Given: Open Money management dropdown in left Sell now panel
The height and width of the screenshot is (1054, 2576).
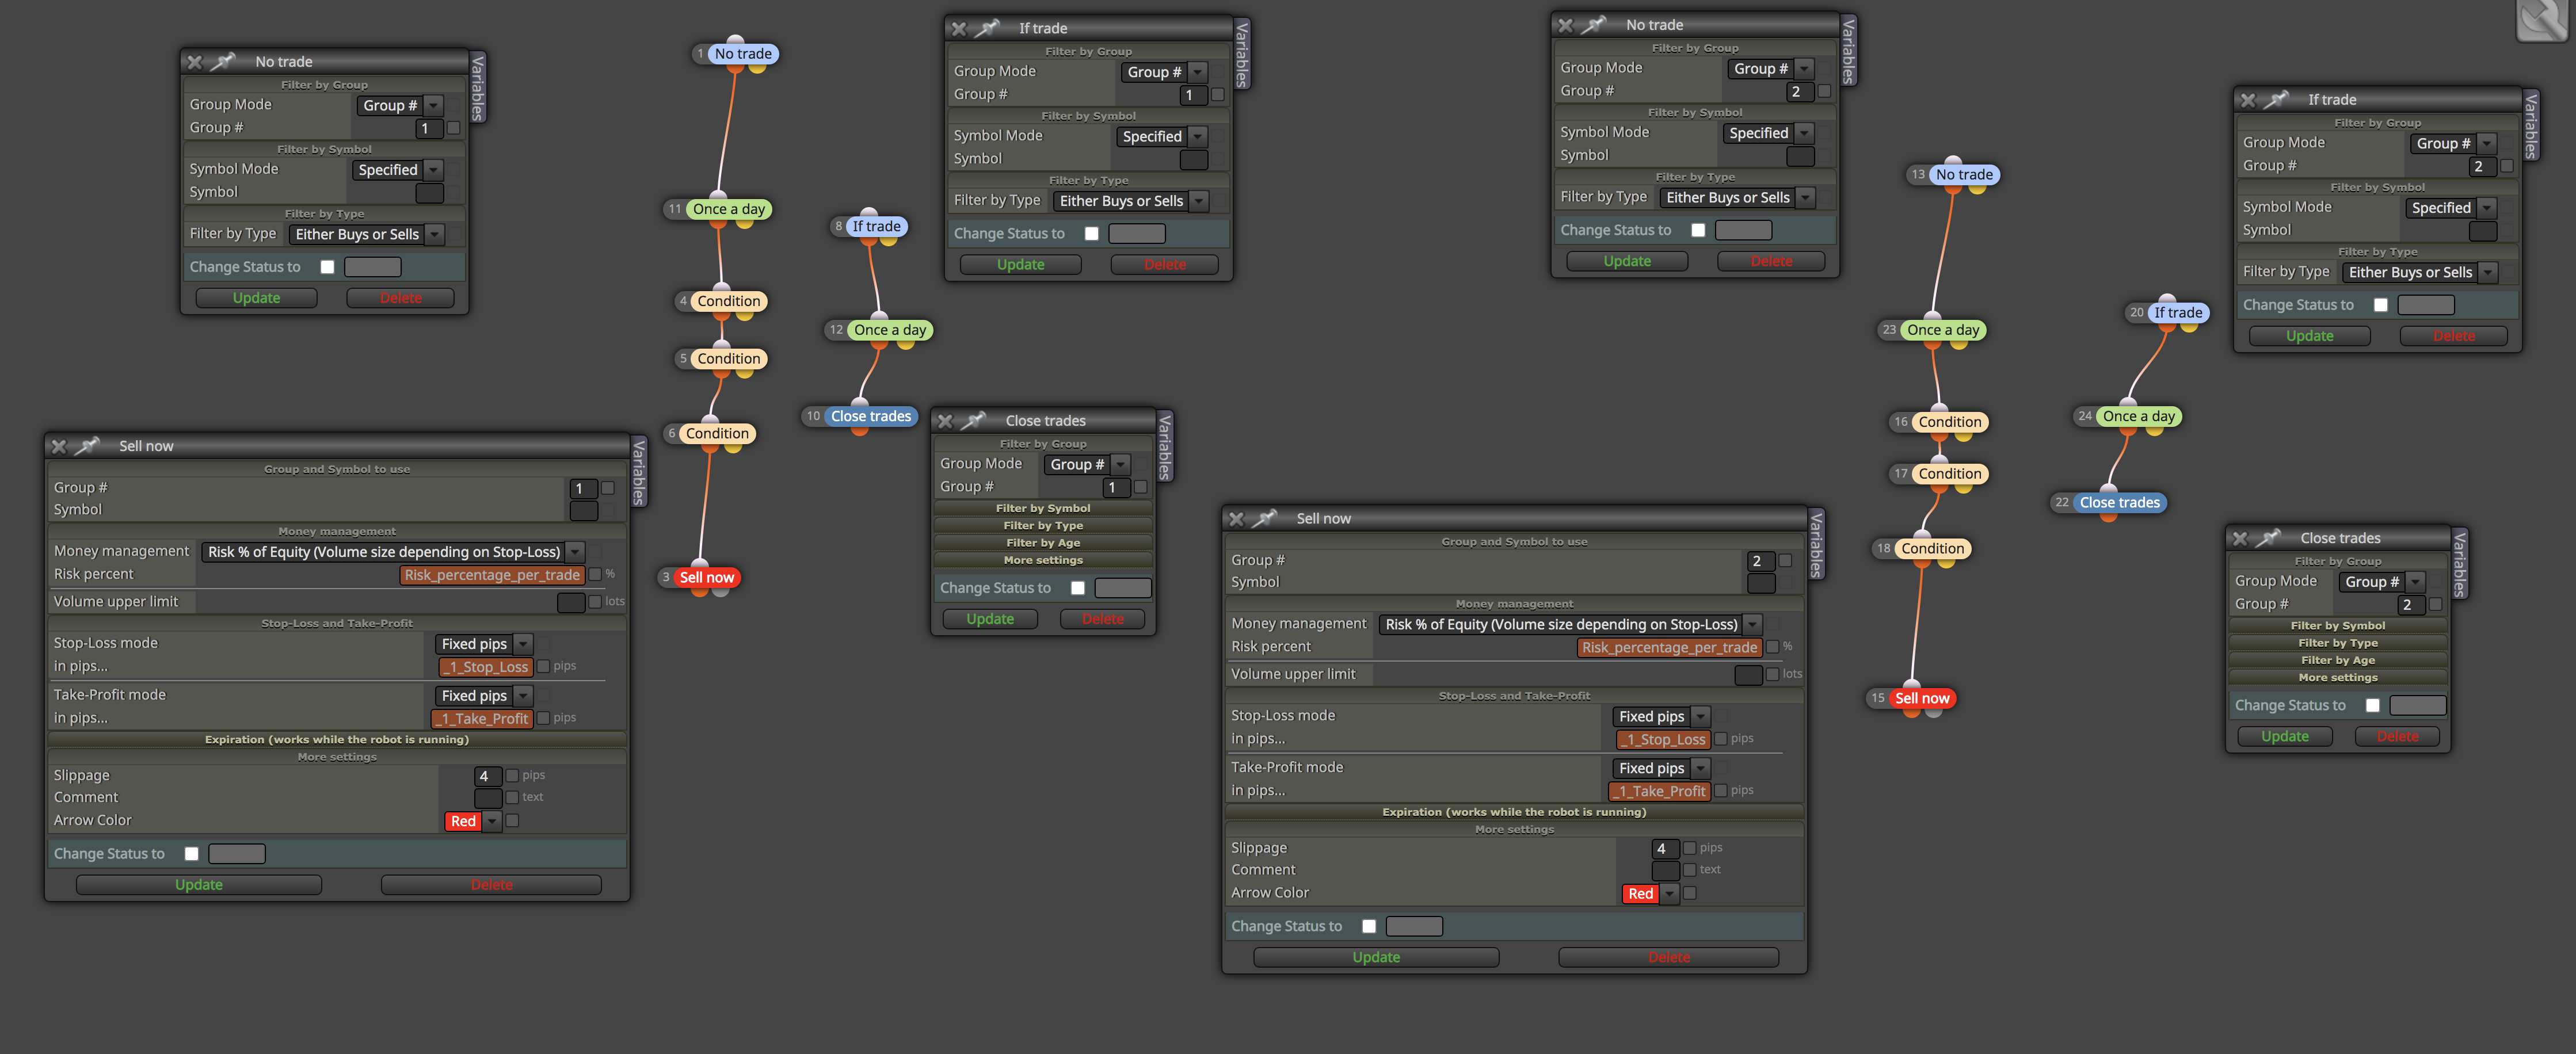Looking at the screenshot, I should point(393,552).
